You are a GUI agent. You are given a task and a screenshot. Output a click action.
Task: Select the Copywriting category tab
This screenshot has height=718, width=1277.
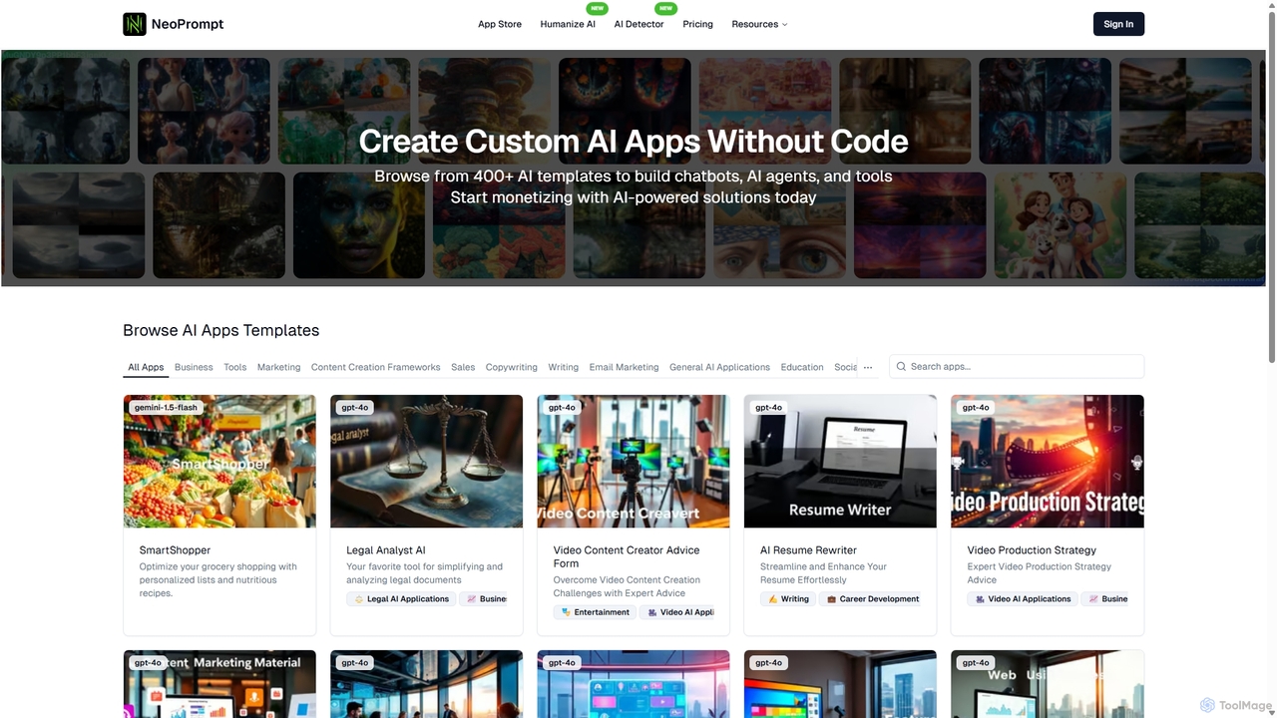(511, 367)
